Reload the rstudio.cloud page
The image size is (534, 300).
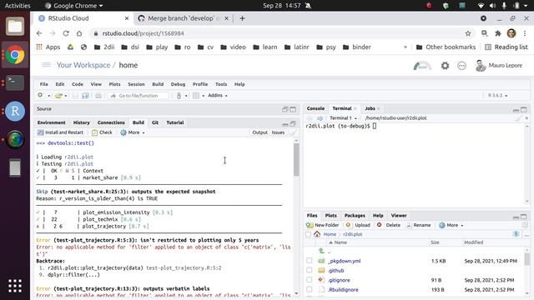(66, 33)
